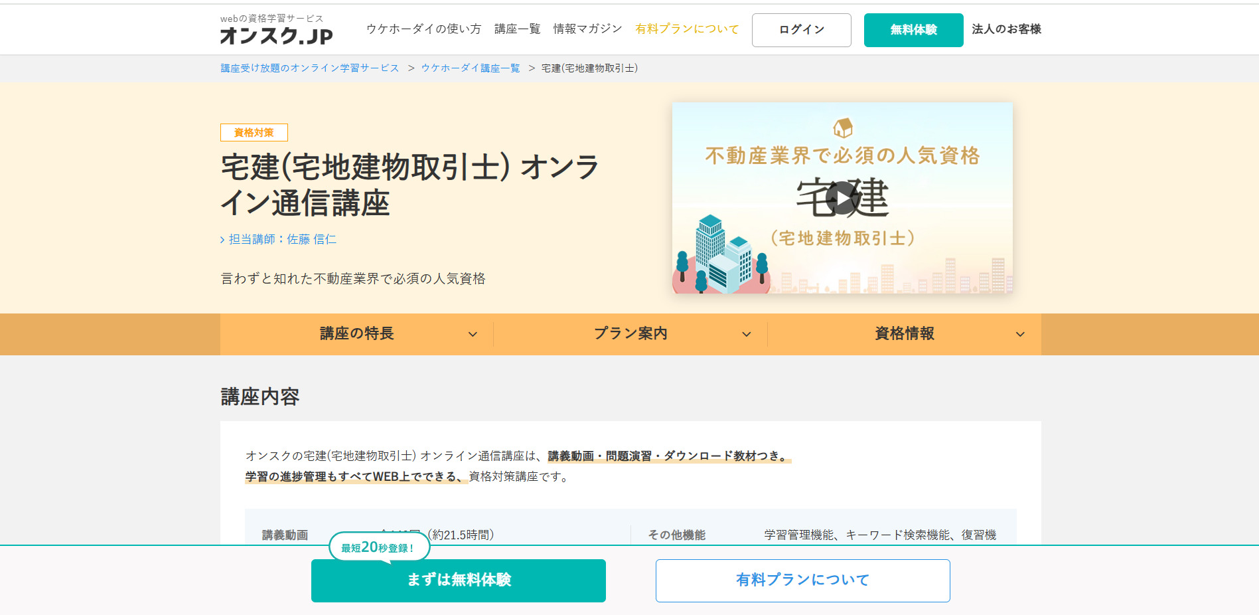Open header link 有料プランについて

coord(687,29)
